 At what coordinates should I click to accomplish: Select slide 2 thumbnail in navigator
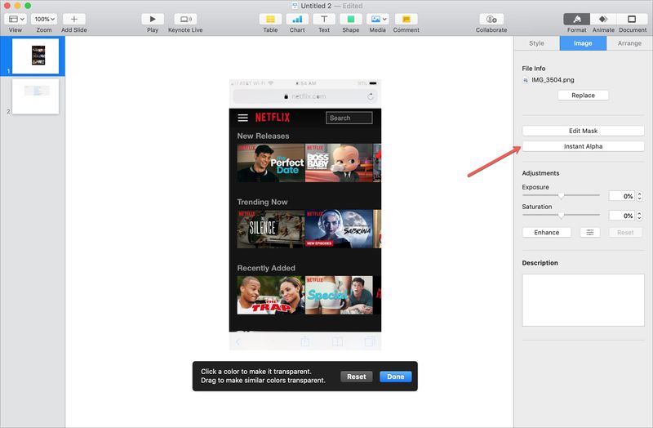[x=35, y=96]
